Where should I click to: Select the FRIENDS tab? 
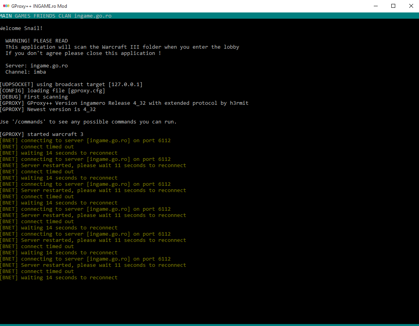point(44,16)
